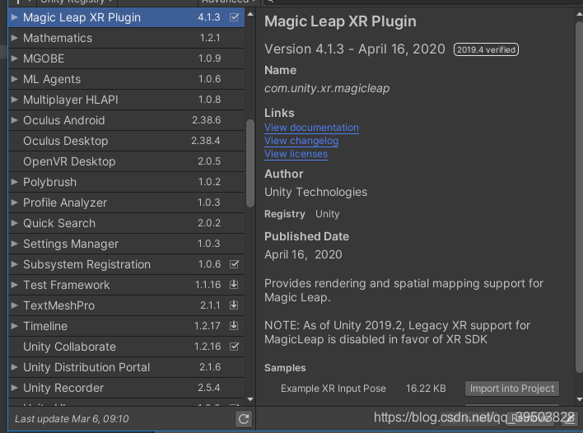Expand Oculus Android versions
583x433 pixels.
[15, 120]
